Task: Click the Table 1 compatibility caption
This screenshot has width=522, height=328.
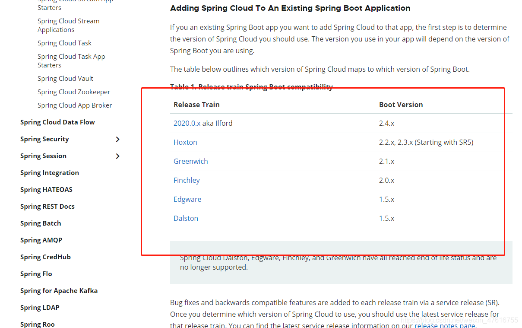Action: click(x=251, y=87)
